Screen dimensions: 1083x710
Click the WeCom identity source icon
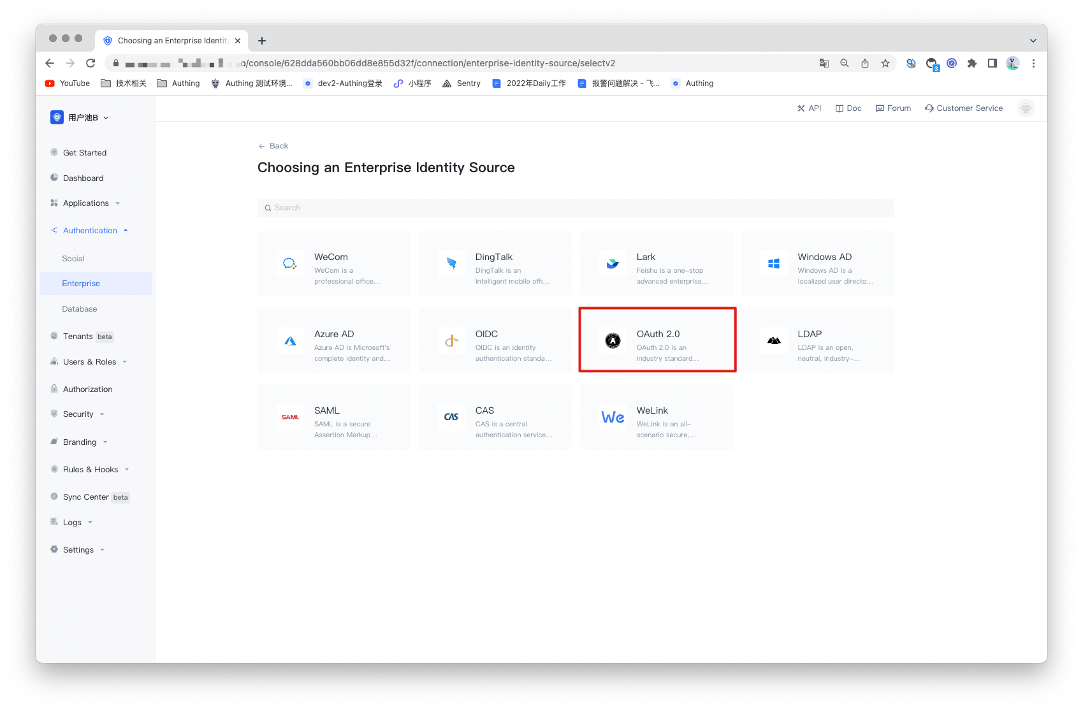click(x=290, y=264)
